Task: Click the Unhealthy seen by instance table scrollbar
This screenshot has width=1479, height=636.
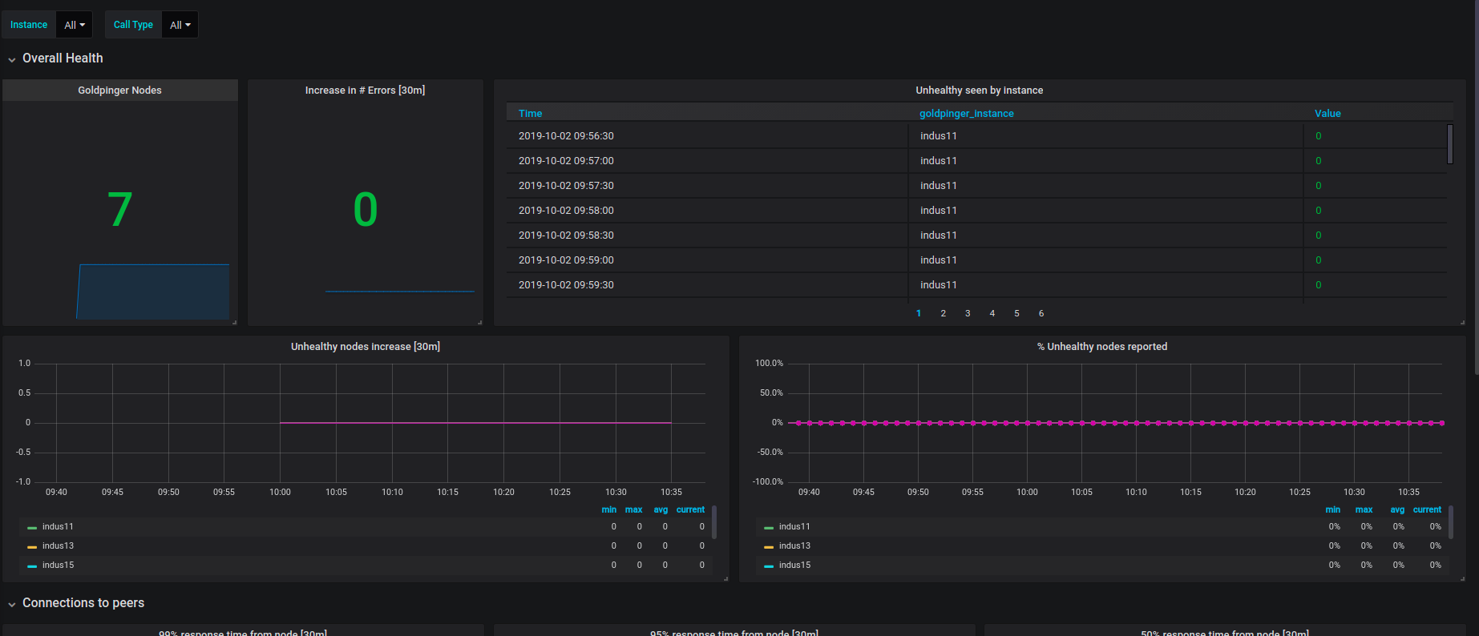Action: 1449,144
